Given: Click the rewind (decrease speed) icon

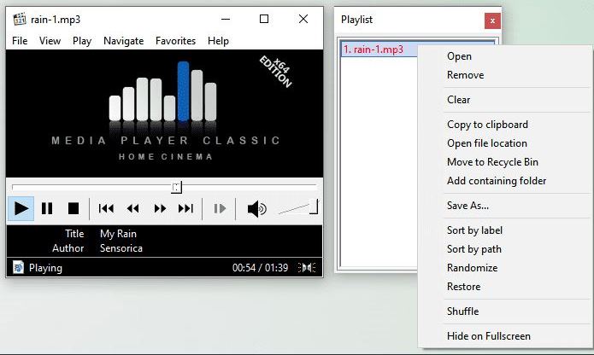Looking at the screenshot, I should pos(132,208).
